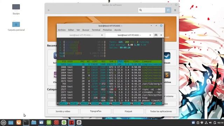Viewport: 224px width, 126px height.
Task: Open the Ayuda menu in terminal
Action: pos(118,30)
